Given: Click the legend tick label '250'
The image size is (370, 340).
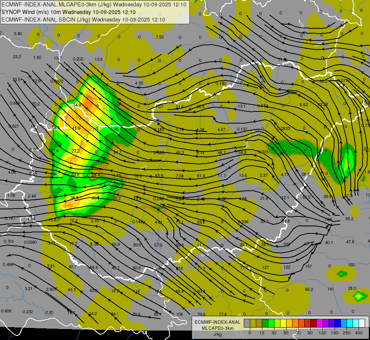Looking at the screenshot, I should click(347, 333).
